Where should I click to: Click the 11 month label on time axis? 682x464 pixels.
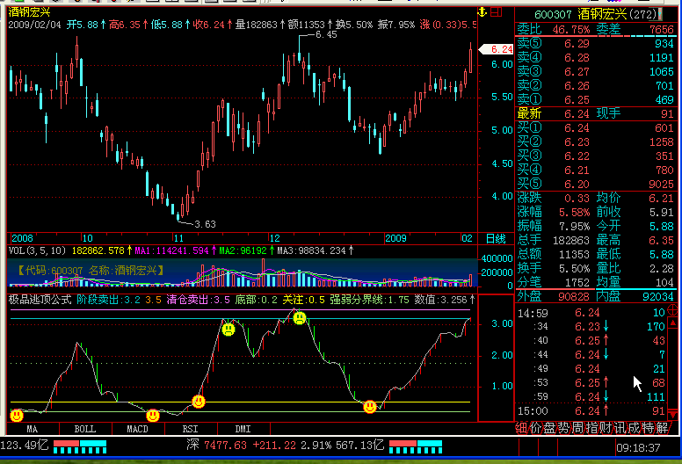point(178,238)
